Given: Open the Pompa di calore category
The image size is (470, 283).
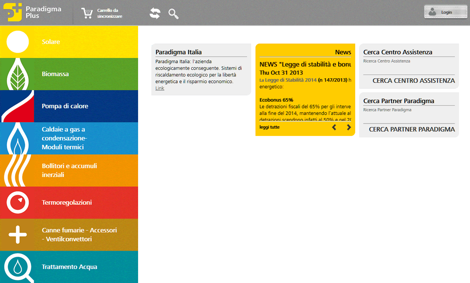Looking at the screenshot, I should coord(65,106).
